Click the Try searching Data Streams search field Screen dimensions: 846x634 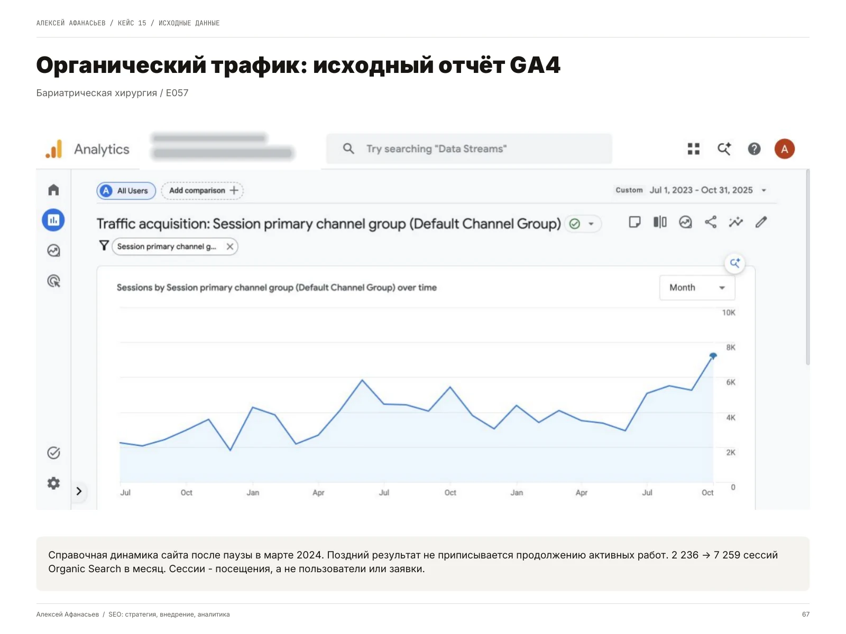[x=469, y=149]
